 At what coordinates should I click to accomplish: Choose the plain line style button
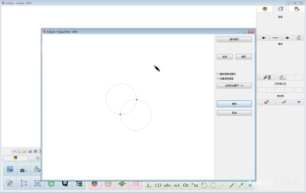275,38
